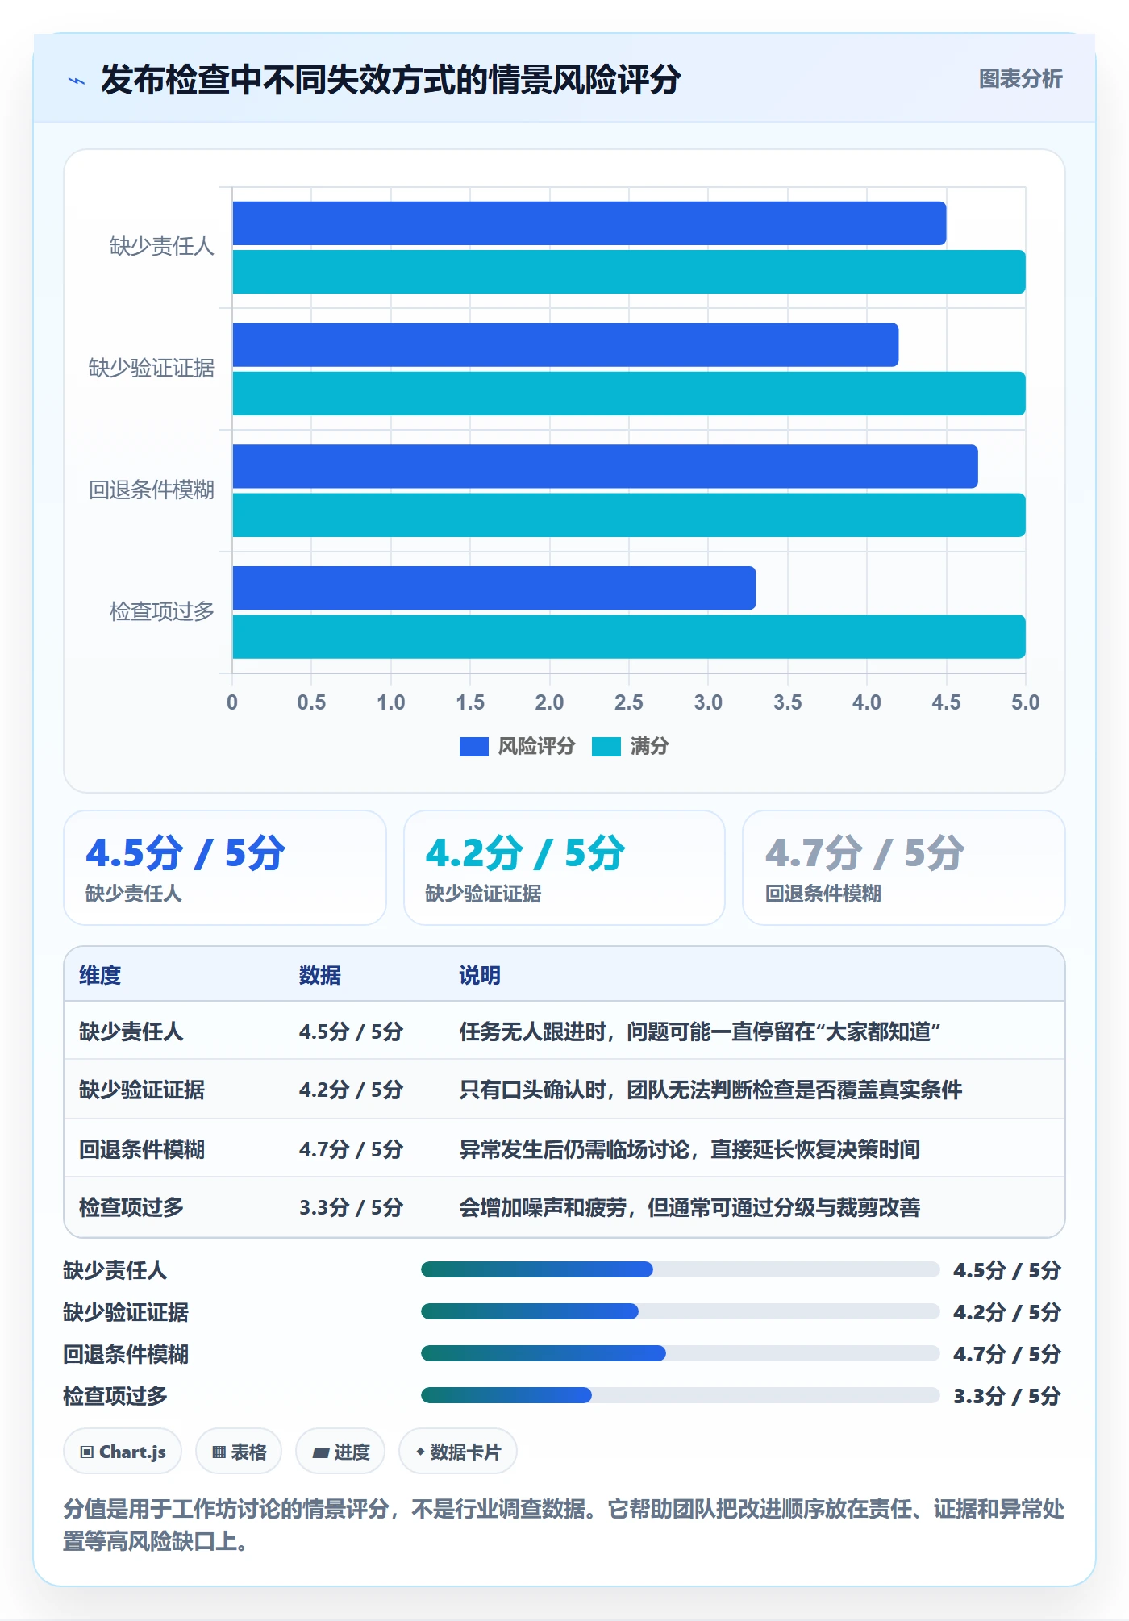Screen dimensions: 1129x1621
Task: Click x-axis tick label 2.5
Action: click(x=629, y=702)
